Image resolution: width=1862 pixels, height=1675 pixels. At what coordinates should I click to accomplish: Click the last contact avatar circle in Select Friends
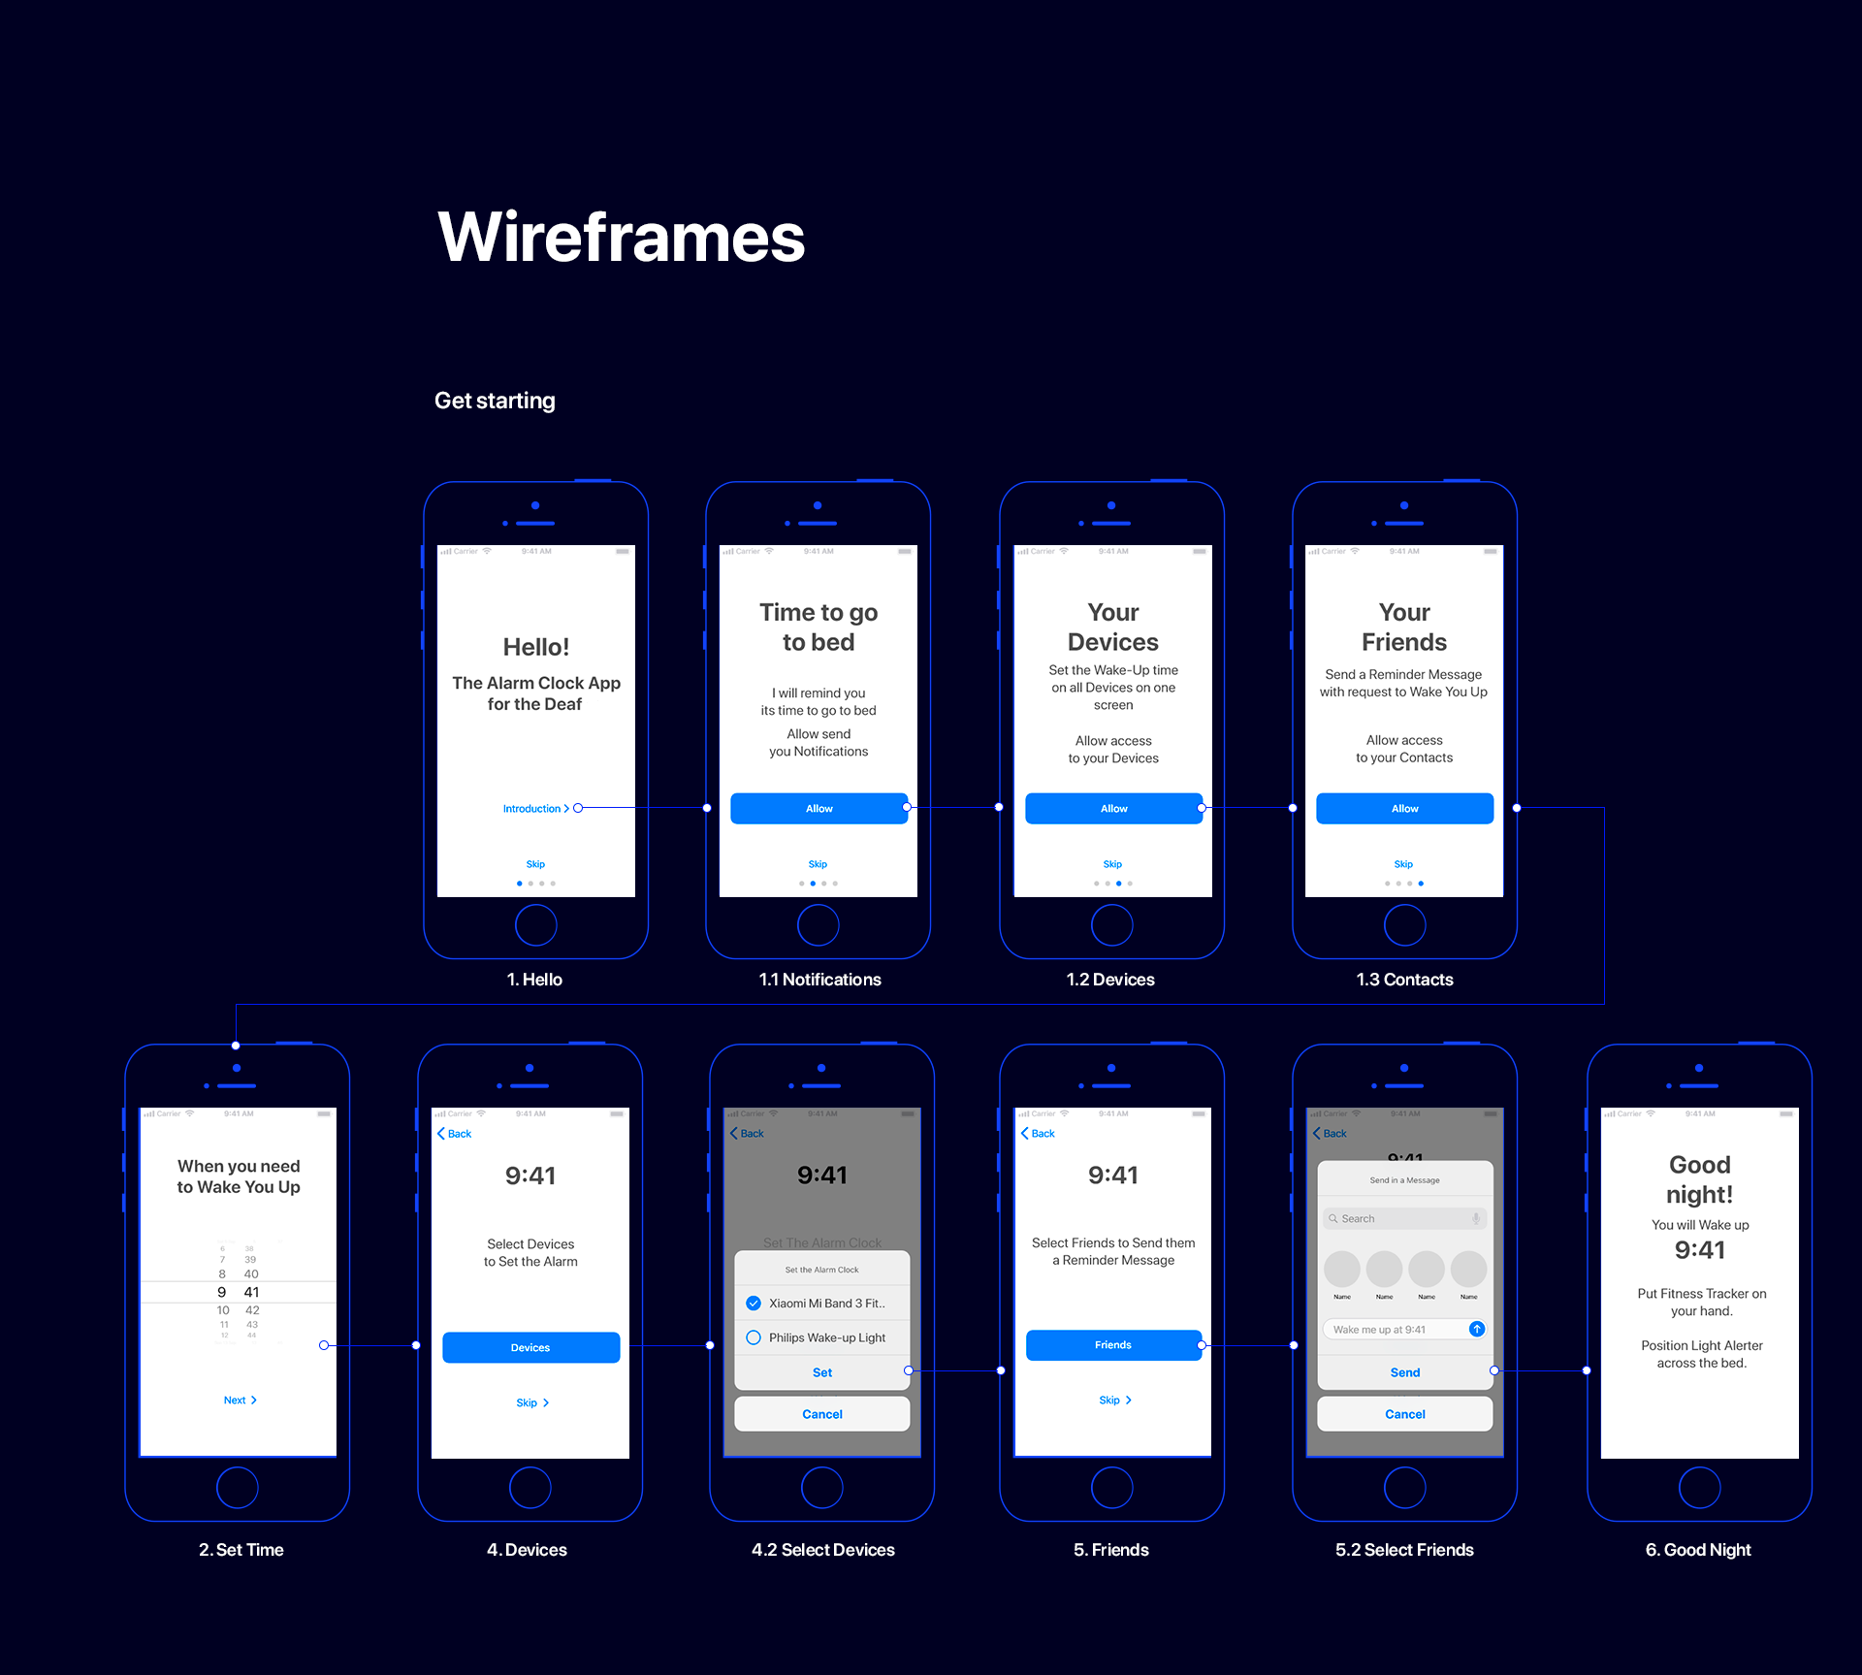point(1468,1269)
